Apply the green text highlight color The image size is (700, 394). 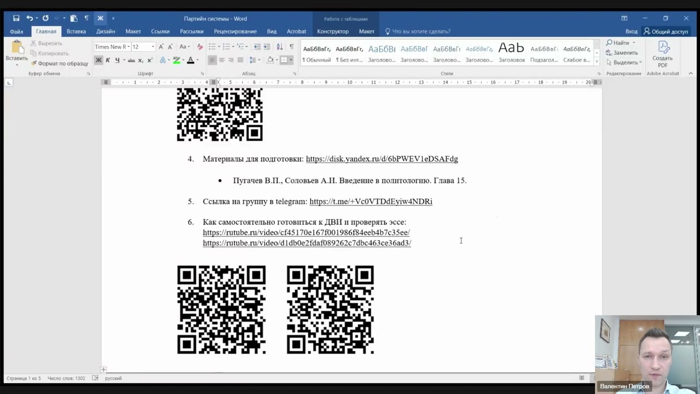[x=177, y=60]
